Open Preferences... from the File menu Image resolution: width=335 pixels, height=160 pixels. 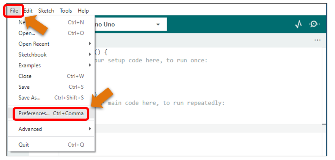click(51, 113)
